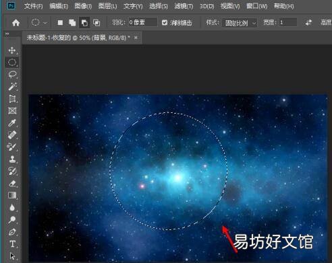The width and height of the screenshot is (332, 263).
Task: Open the 滤镜(T) menu
Action: pyautogui.click(x=184, y=6)
